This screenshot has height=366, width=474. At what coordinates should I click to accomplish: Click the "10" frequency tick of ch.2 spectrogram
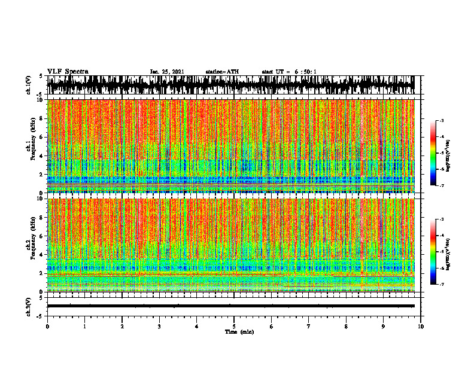41,199
